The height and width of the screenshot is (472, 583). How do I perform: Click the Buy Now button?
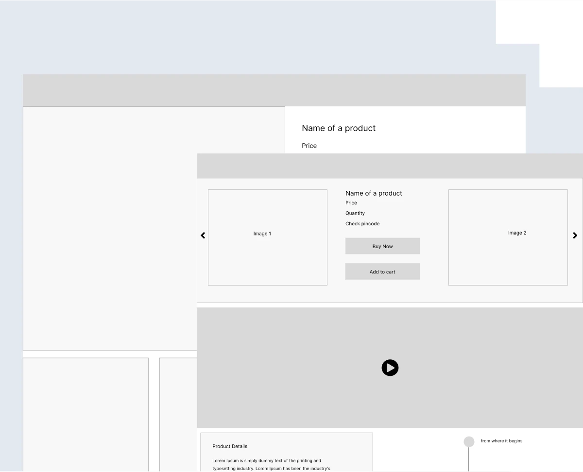point(382,246)
